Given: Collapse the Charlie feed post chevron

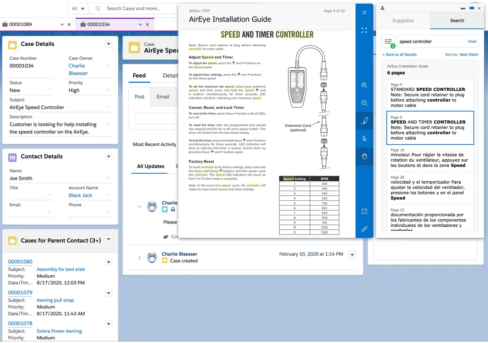Looking at the screenshot, I should (139, 206).
